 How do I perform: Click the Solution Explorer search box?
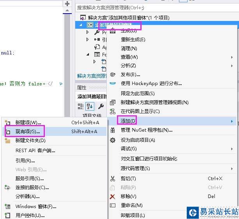[157, 8]
